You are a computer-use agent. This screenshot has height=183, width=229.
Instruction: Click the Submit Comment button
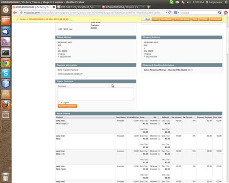(x=68, y=106)
